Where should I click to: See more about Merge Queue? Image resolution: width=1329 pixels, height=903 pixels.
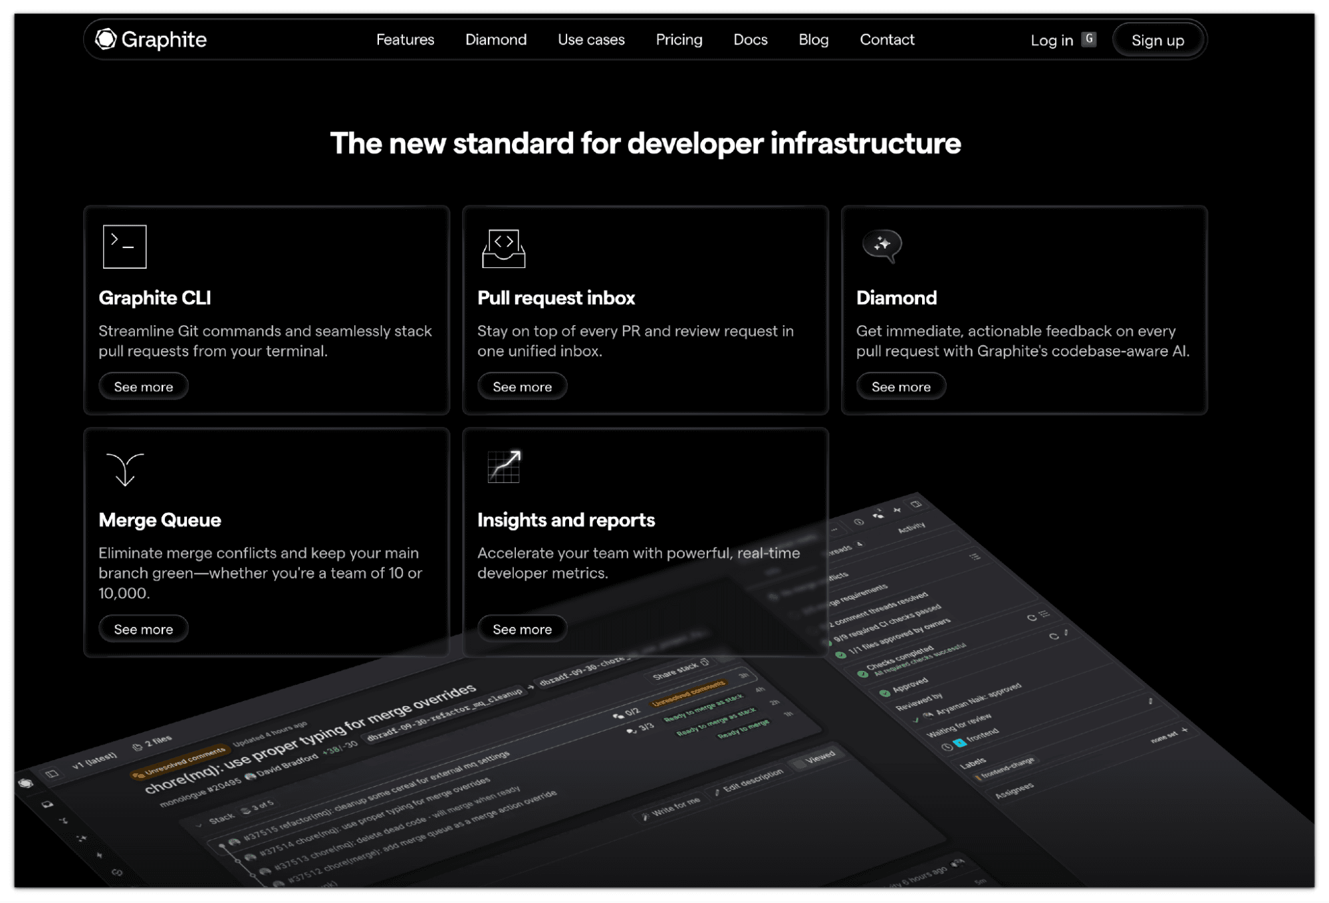144,629
